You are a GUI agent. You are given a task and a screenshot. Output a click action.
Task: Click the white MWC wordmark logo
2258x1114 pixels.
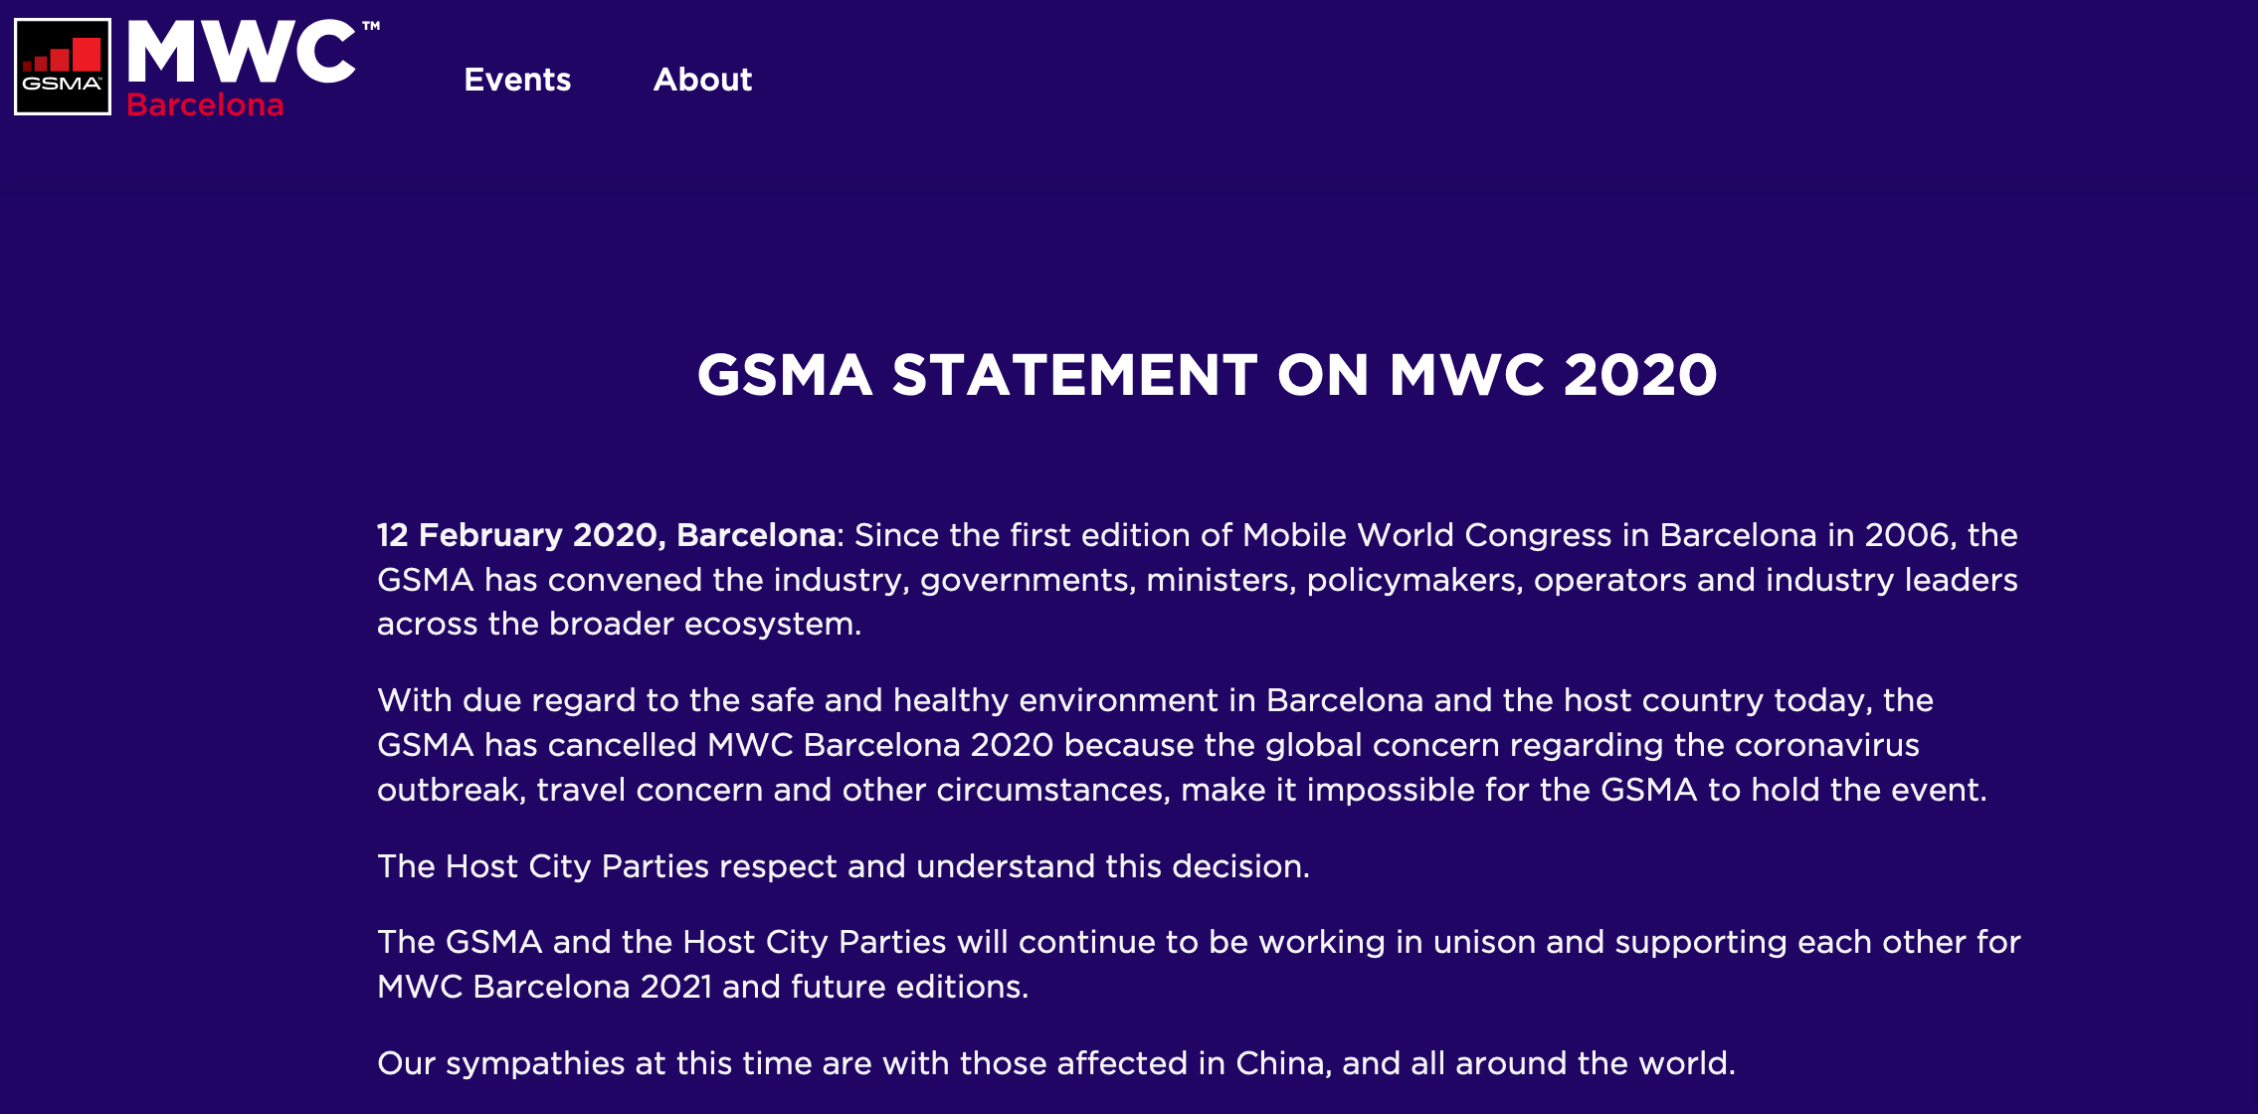click(242, 52)
